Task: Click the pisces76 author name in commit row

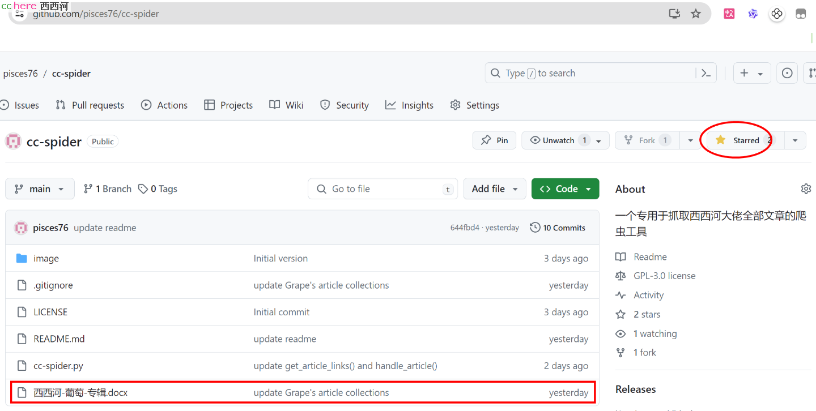Action: pyautogui.click(x=50, y=228)
